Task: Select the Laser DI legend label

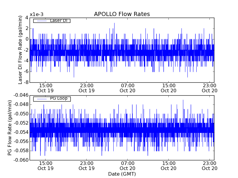Action: click(x=58, y=21)
